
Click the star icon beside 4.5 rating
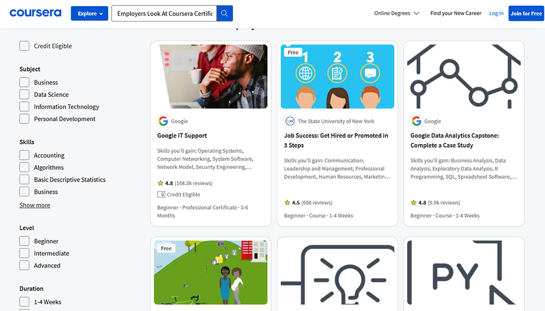(287, 203)
